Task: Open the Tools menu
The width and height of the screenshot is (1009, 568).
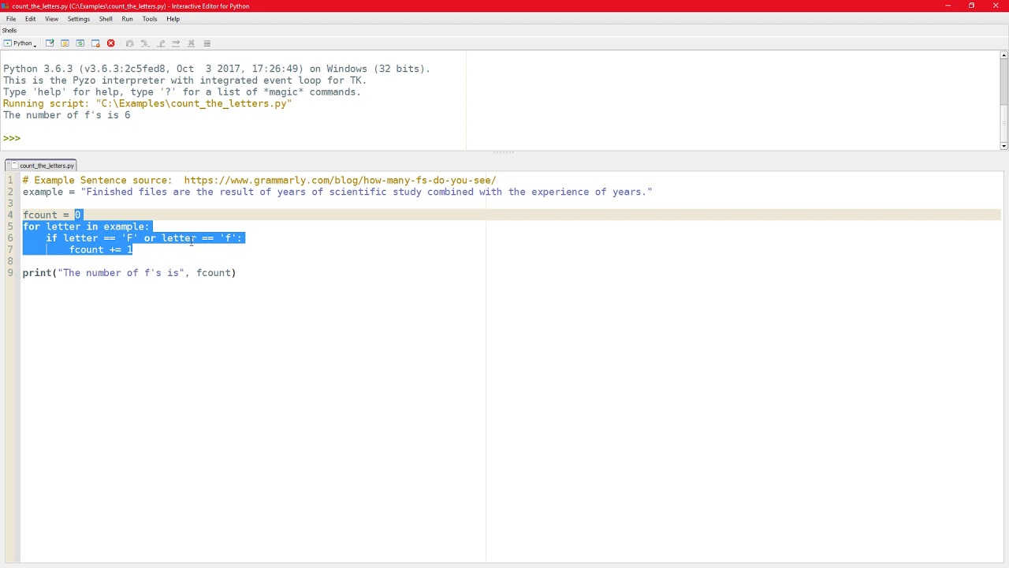Action: [x=149, y=19]
